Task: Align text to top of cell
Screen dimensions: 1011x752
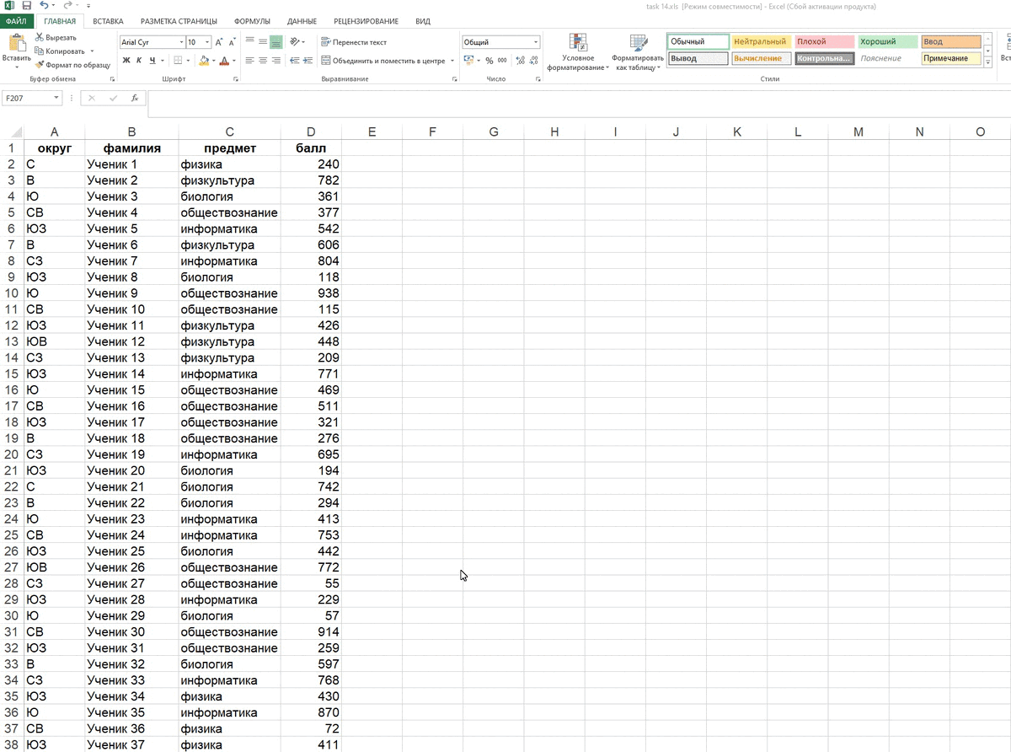Action: click(x=249, y=41)
